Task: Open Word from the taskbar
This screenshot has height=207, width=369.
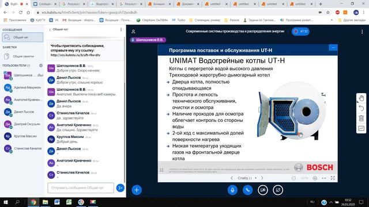Action: click(57, 202)
